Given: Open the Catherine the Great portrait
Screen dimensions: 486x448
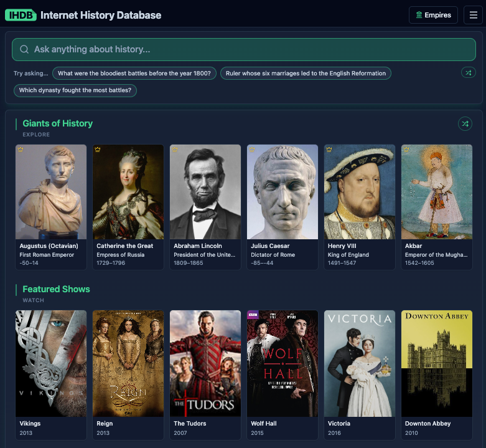Looking at the screenshot, I should (128, 192).
